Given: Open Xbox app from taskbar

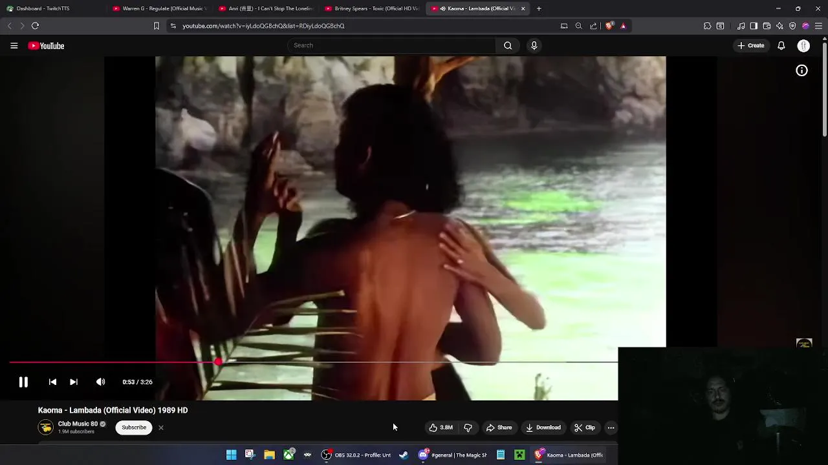Looking at the screenshot, I should (289, 455).
